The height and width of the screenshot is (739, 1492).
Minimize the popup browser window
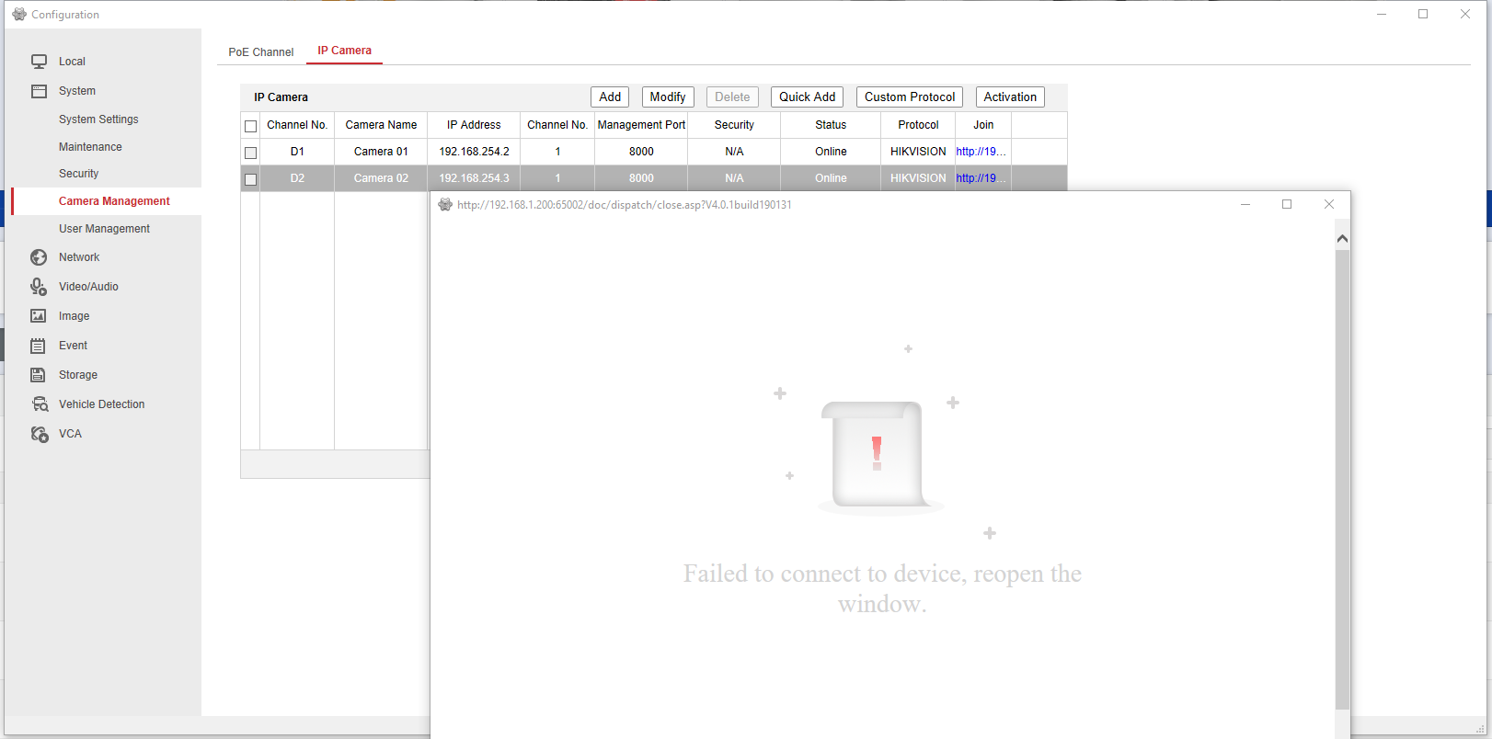(x=1245, y=204)
